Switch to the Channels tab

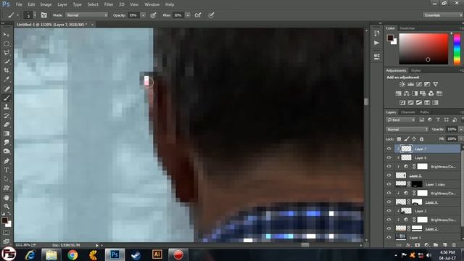(x=407, y=112)
